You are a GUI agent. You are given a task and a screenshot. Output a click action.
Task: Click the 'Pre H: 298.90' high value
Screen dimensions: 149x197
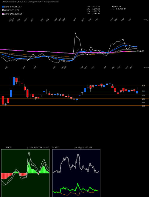coord(94,9)
